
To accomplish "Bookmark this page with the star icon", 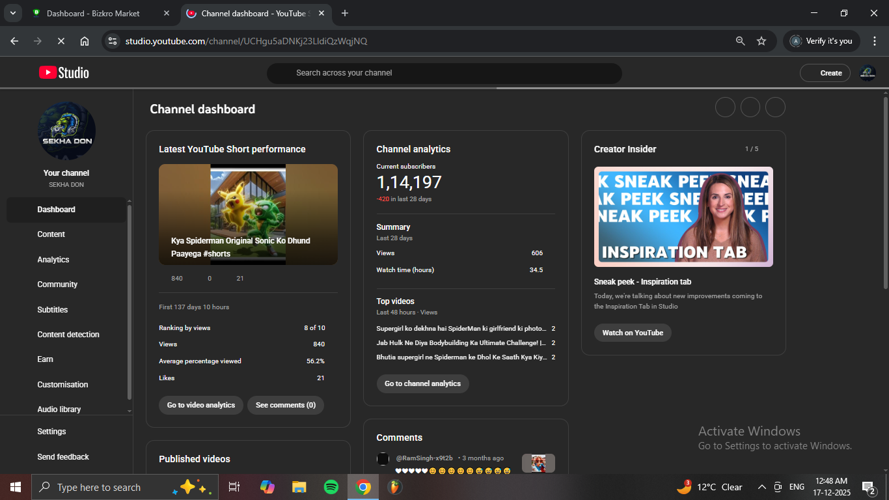I will [761, 41].
